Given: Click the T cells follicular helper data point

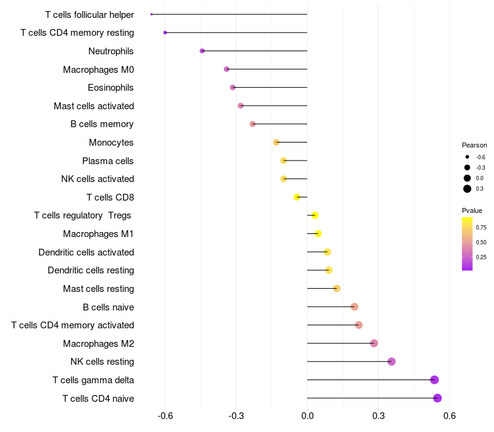Looking at the screenshot, I should click(151, 14).
